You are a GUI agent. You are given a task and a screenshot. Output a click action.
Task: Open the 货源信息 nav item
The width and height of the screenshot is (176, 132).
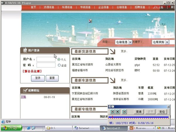coord(49,7)
